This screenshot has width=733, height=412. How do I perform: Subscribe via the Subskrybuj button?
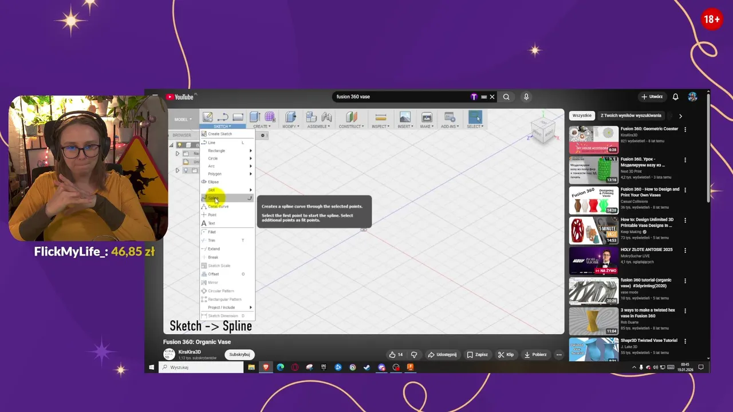coord(239,355)
